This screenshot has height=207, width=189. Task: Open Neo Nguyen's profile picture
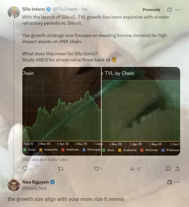pos(14,185)
